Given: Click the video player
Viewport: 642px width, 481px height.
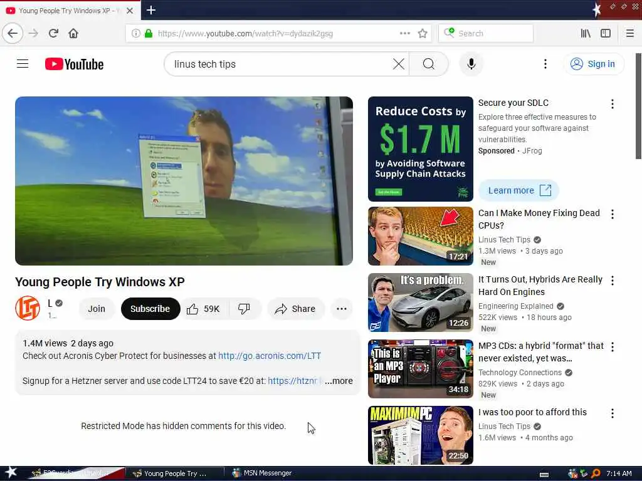Looking at the screenshot, I should 184,181.
